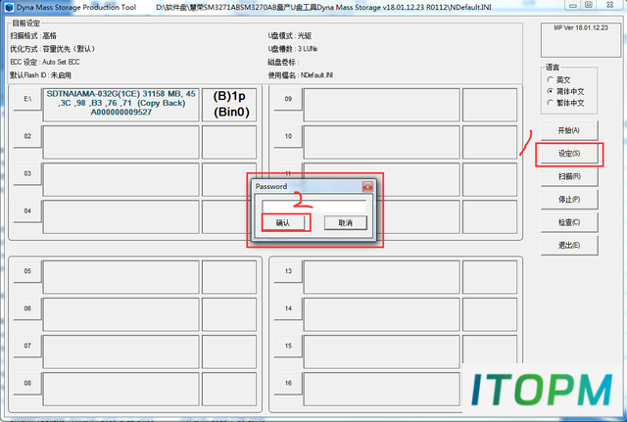Click port 13 button
The width and height of the screenshot is (627, 422).
click(288, 271)
